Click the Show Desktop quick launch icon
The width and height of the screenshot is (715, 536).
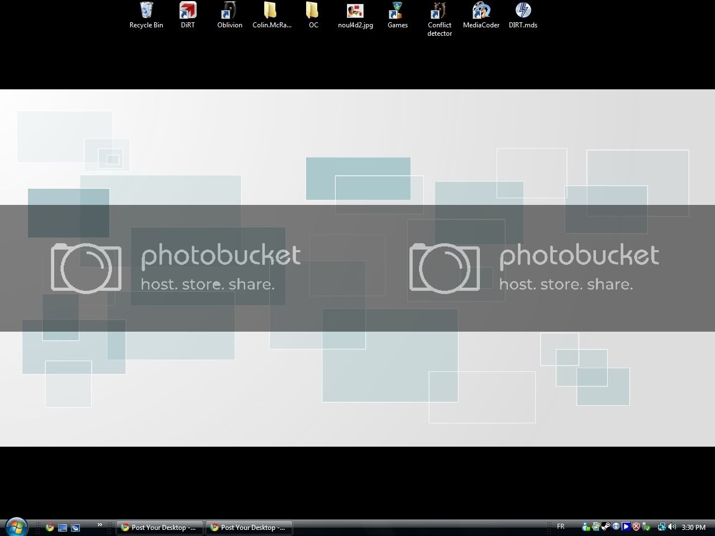point(63,527)
